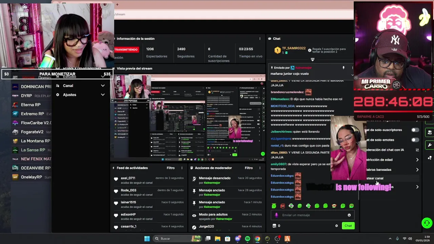Expand the Estudio sidebar section chevron

pyautogui.click(x=103, y=77)
